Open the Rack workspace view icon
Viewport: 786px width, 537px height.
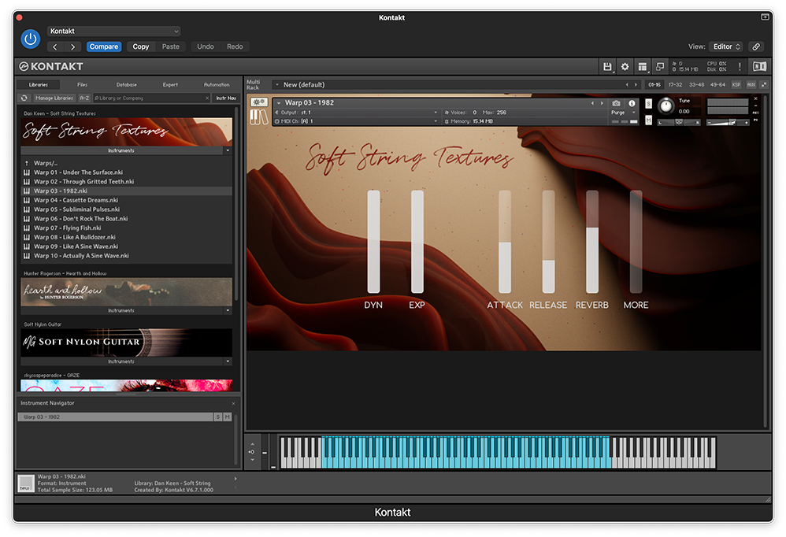point(642,67)
